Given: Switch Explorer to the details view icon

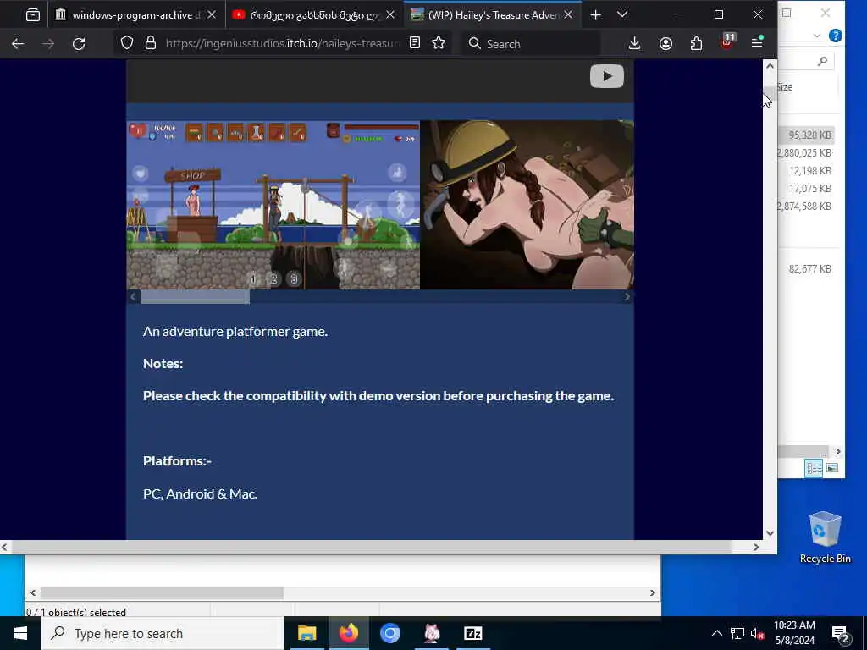Looking at the screenshot, I should tap(814, 468).
